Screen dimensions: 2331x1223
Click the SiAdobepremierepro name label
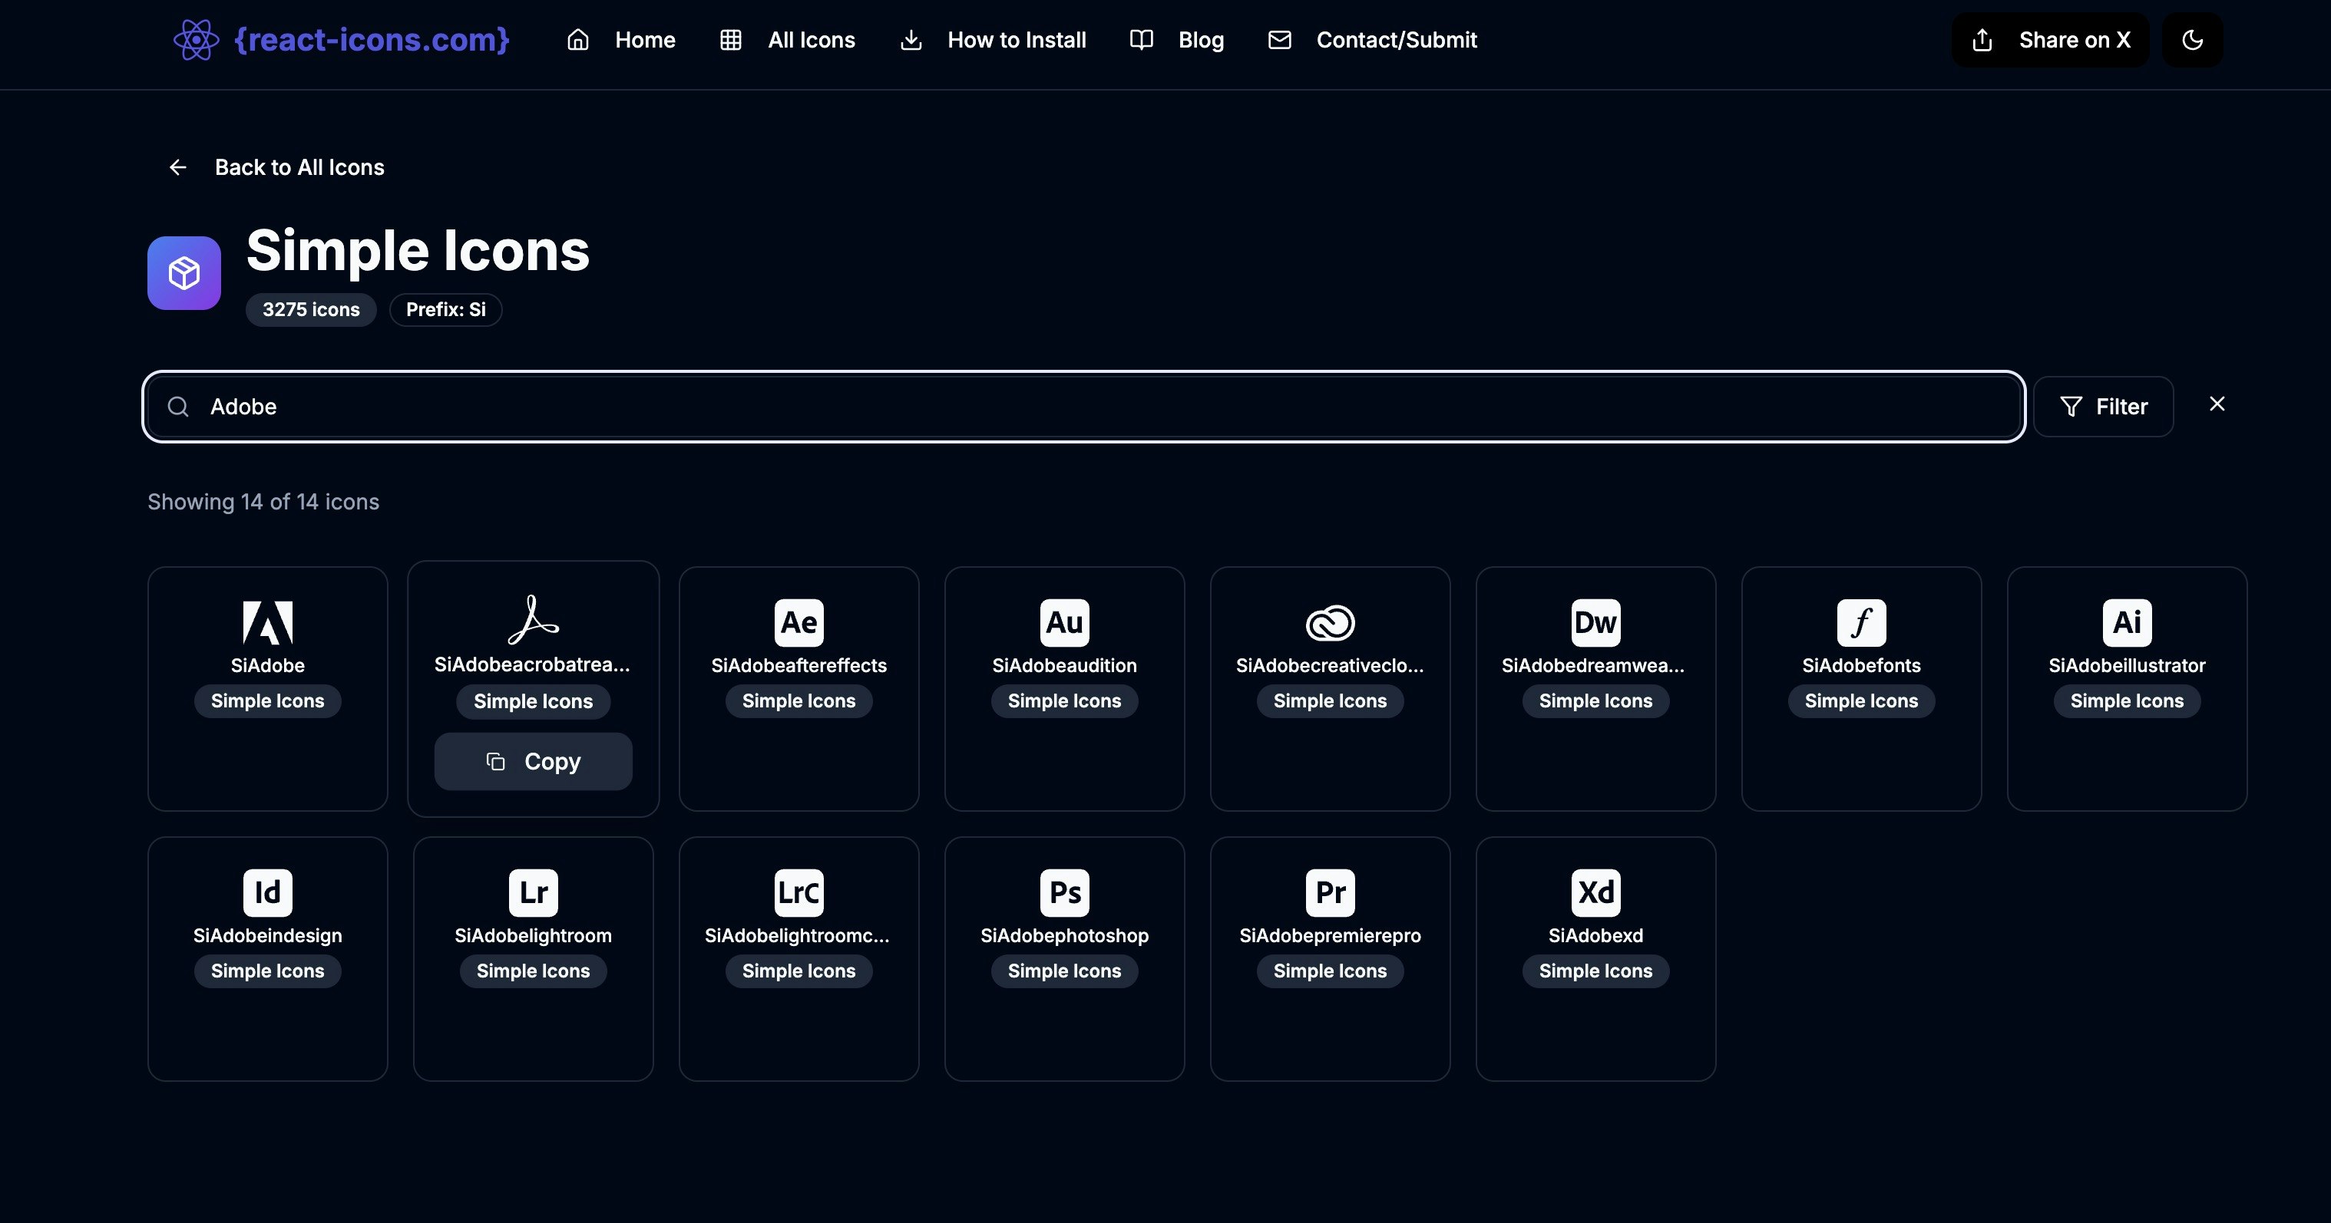pyautogui.click(x=1330, y=936)
